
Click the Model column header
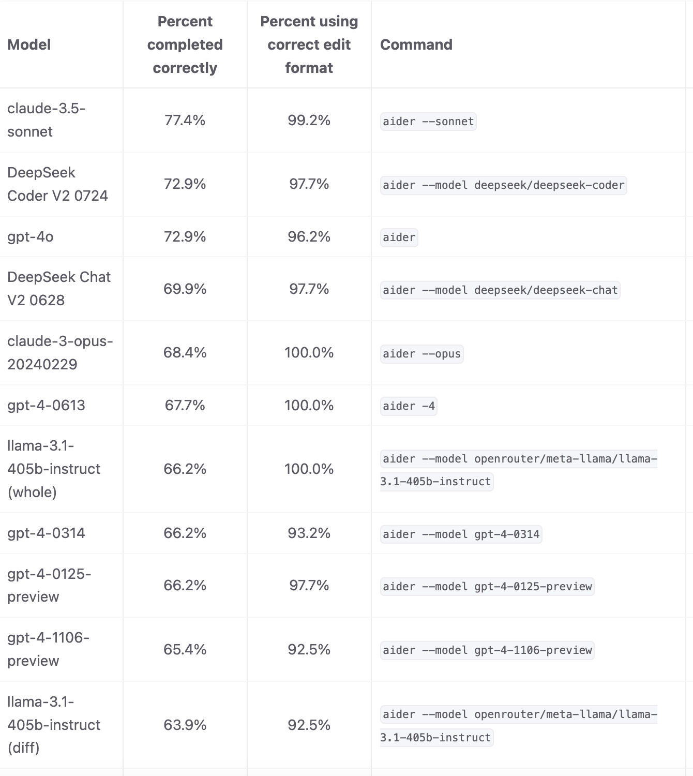coord(29,44)
